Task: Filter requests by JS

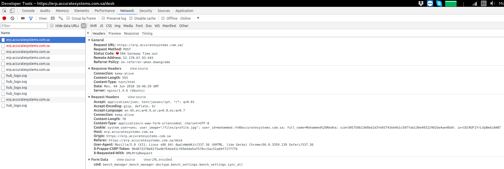Action: (101, 26)
